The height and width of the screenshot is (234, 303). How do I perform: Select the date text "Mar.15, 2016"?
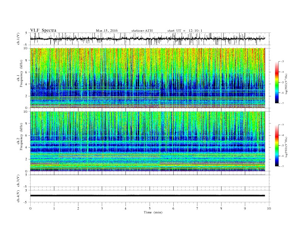click(107, 31)
